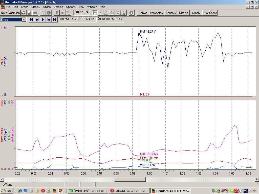Click the graph end time field 0:01:06.489s
Image resolution: width=259 pixels, height=194 pixels.
(87, 19)
